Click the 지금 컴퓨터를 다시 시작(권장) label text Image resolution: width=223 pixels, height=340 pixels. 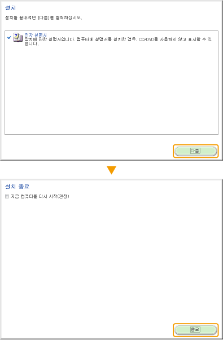40,196
